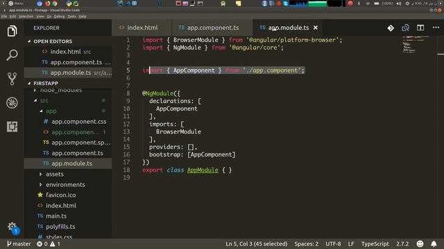Viewport: 444px width, 249px height.
Task: Split the editor with split icon
Action: [x=420, y=28]
